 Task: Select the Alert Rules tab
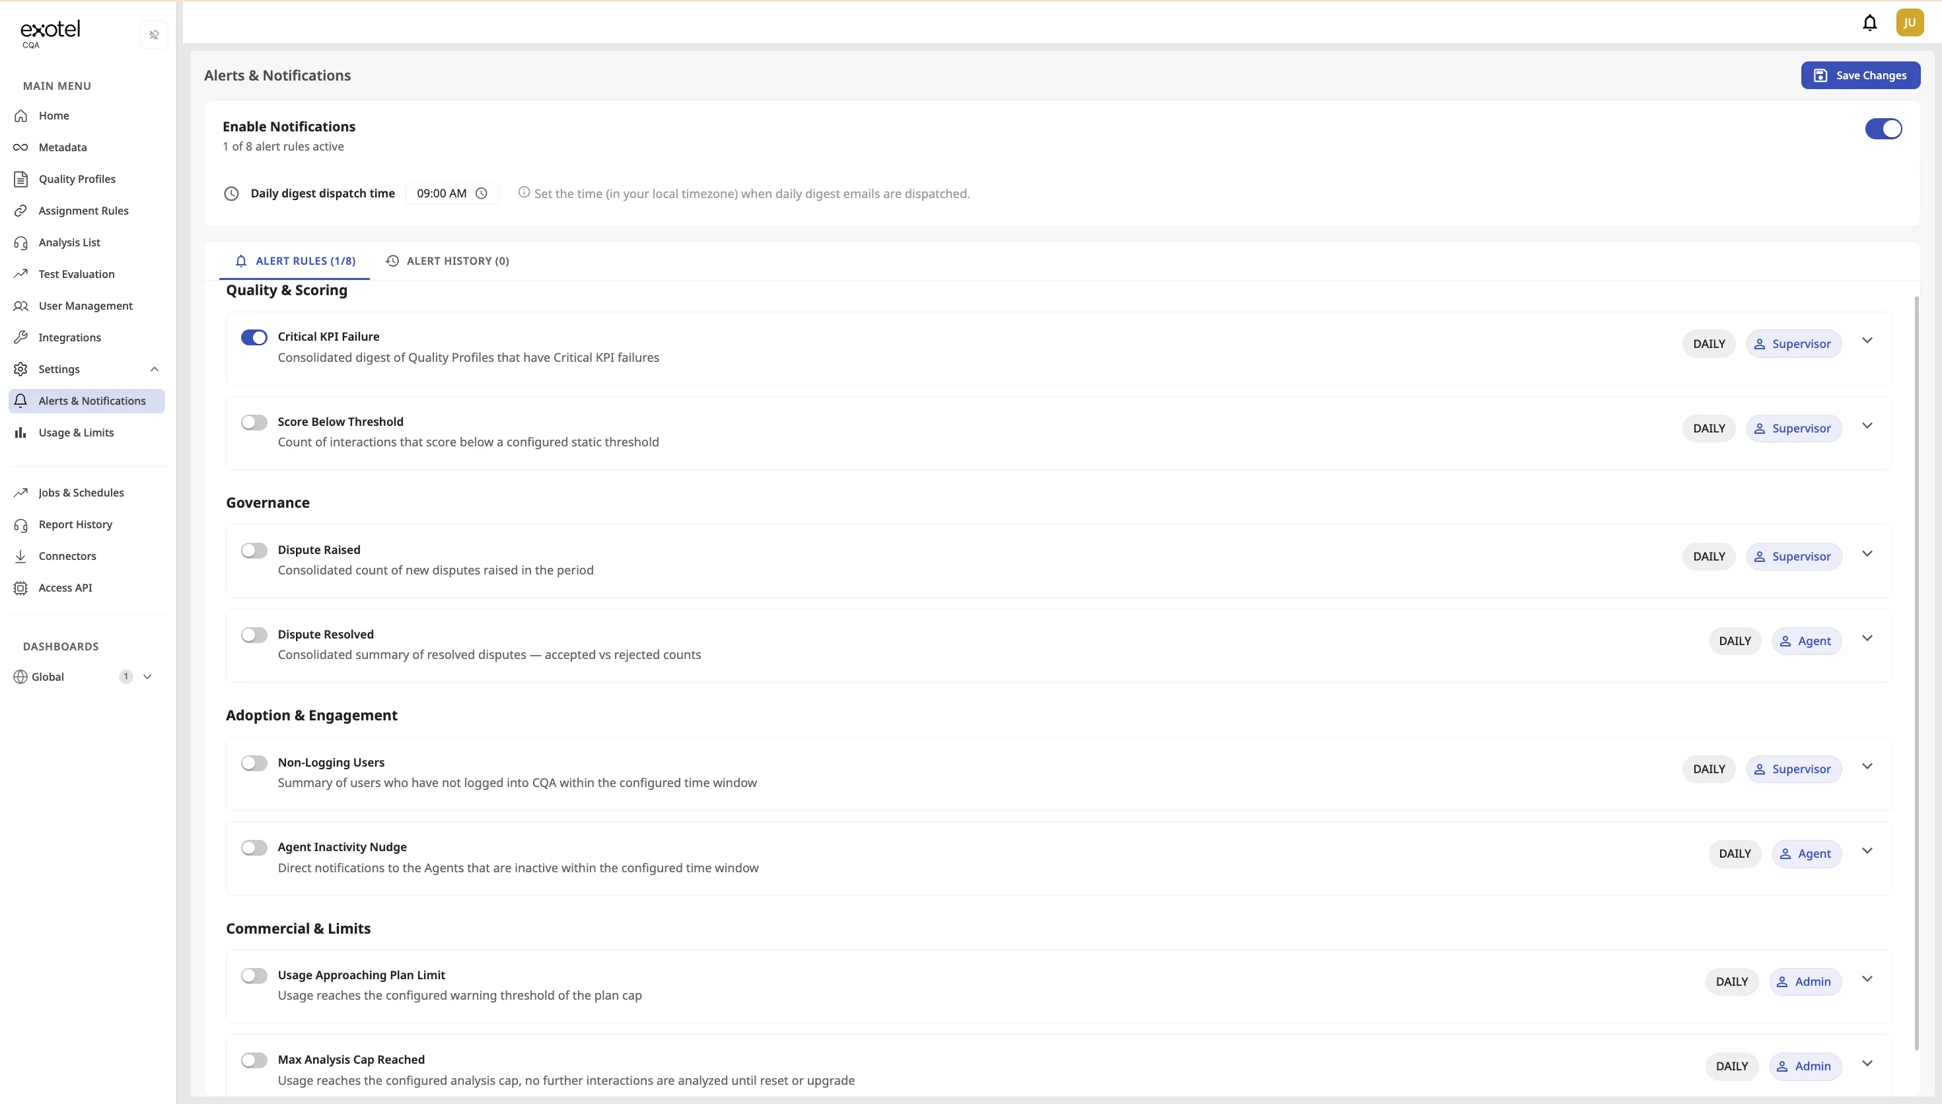[x=294, y=261]
